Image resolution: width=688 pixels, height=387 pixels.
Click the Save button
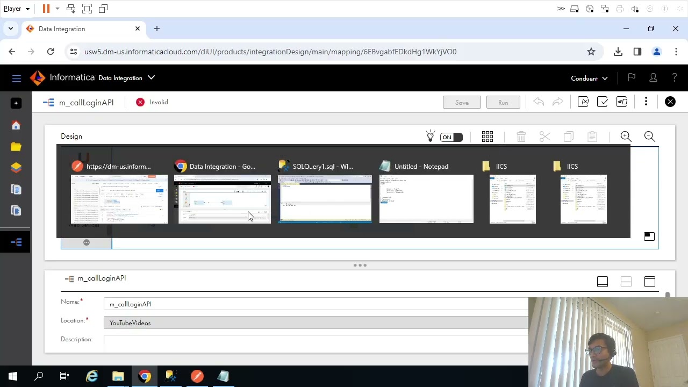click(462, 102)
